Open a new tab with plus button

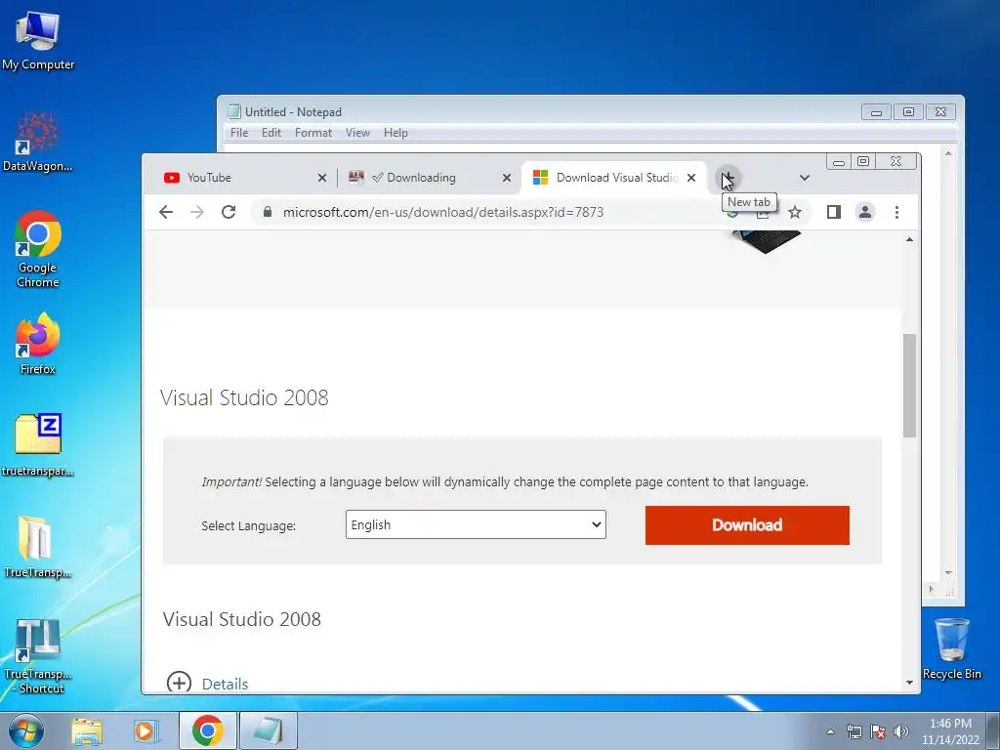click(727, 178)
